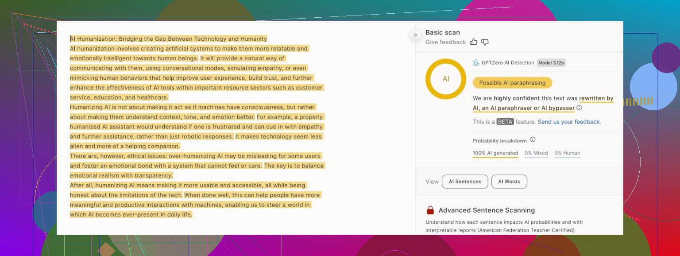
Task: Switch view to AI Sentences
Action: point(465,182)
